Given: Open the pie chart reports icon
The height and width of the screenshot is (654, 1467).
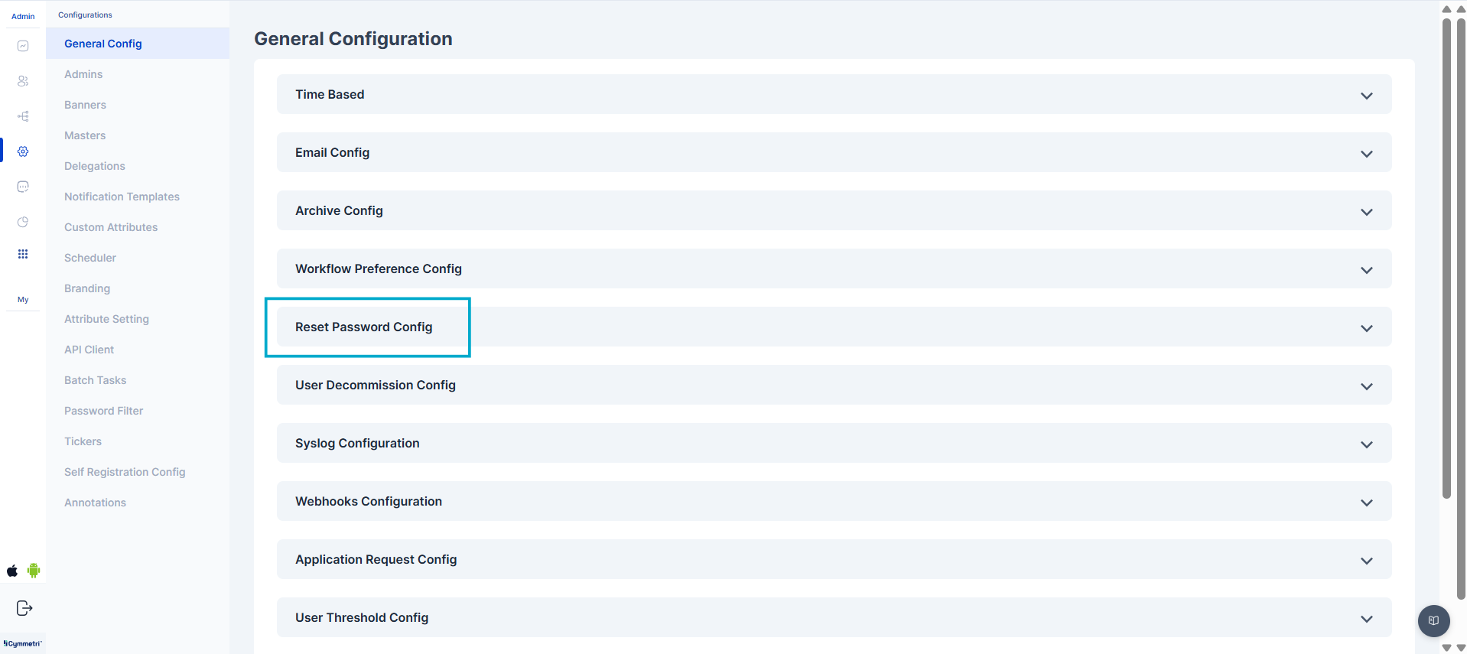Looking at the screenshot, I should click(x=23, y=222).
